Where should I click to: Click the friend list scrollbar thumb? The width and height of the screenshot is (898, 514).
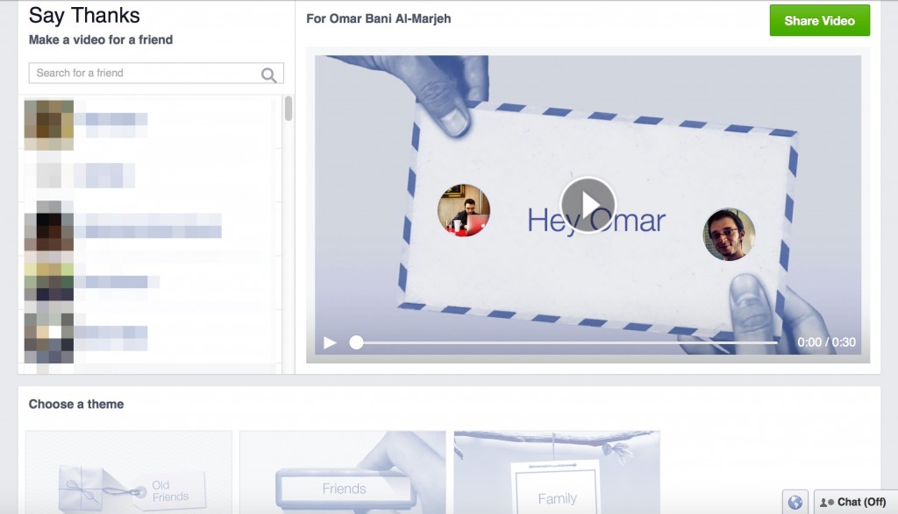(x=288, y=108)
